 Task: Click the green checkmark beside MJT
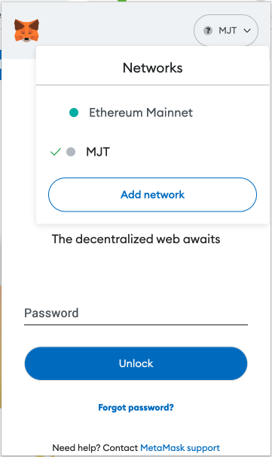tap(56, 152)
